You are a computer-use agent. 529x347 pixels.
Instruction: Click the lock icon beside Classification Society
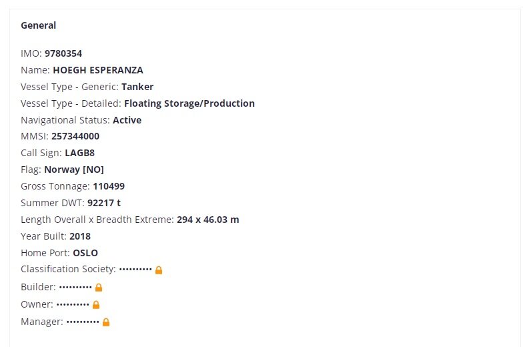[x=159, y=270]
